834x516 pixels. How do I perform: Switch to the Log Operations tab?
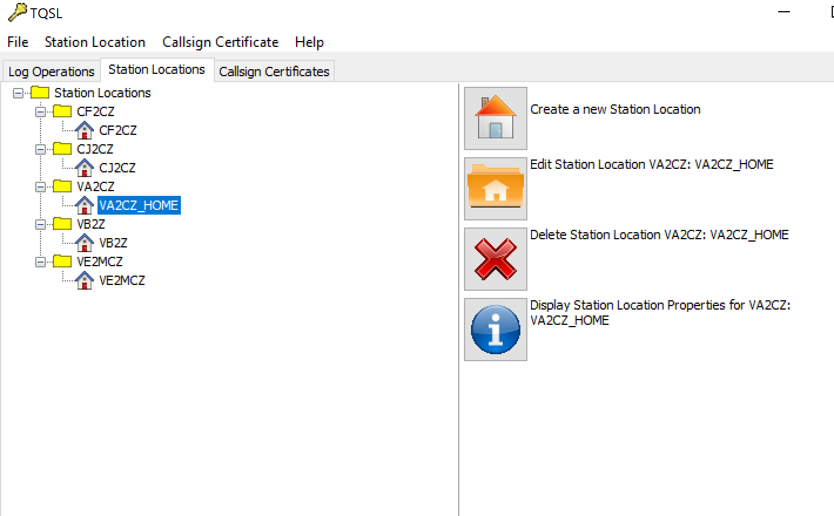pos(52,72)
